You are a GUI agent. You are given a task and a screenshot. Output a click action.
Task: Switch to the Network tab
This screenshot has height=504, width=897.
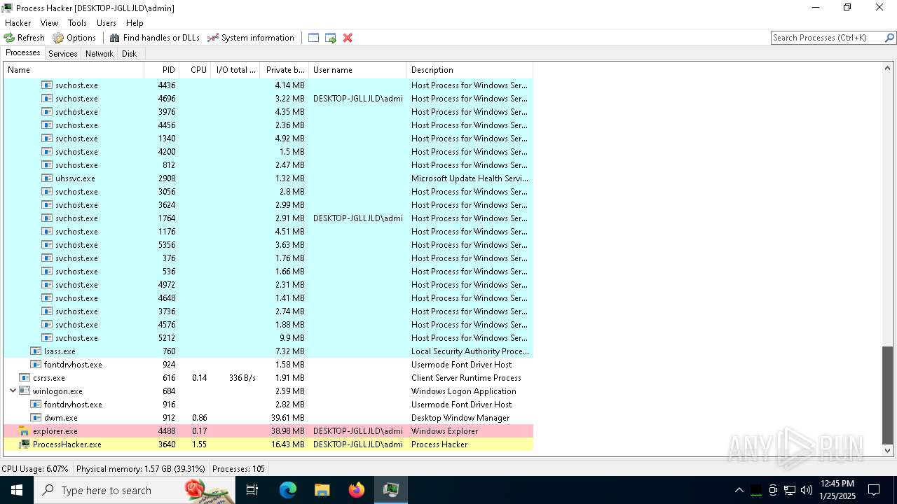pos(99,54)
